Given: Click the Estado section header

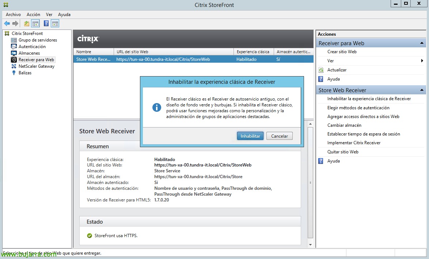Looking at the screenshot, I should (x=190, y=221).
